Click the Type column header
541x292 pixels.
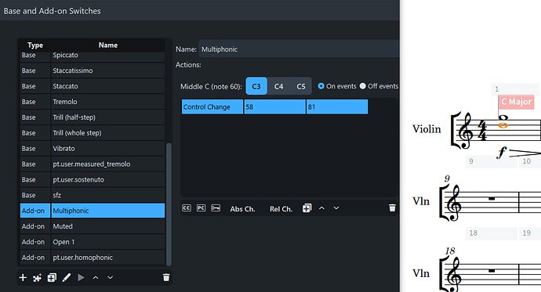[x=35, y=45]
